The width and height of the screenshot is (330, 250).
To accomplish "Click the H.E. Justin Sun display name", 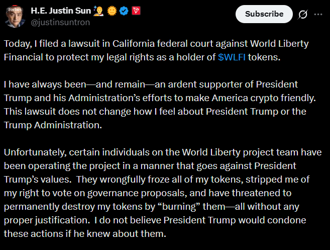I will (x=62, y=11).
